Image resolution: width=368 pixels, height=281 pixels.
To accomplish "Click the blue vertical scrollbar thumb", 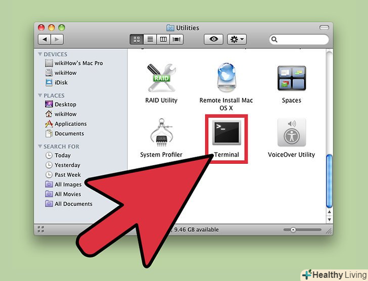I will click(330, 181).
